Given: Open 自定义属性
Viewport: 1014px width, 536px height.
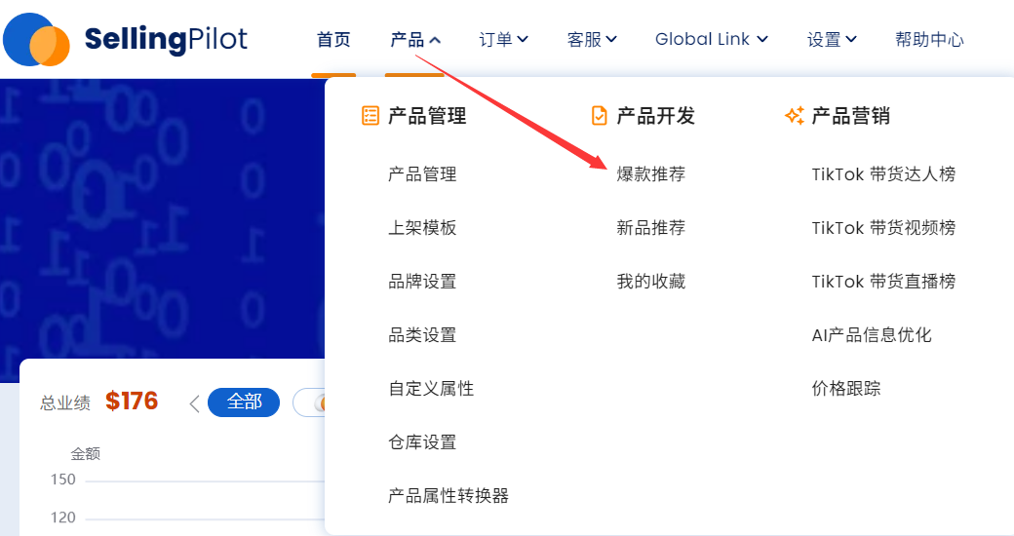Looking at the screenshot, I should 431,389.
